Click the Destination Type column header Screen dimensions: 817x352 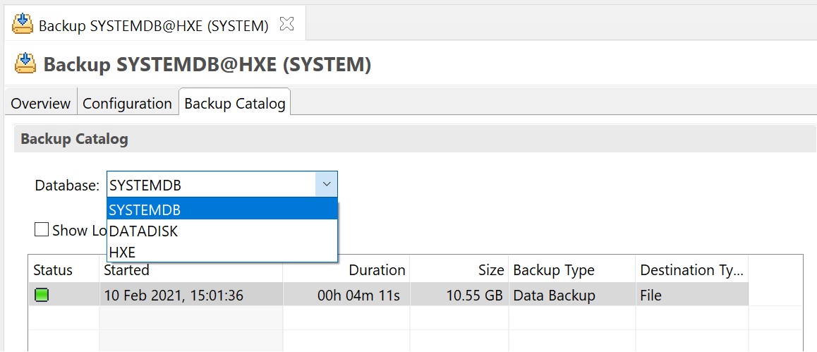pyautogui.click(x=691, y=270)
